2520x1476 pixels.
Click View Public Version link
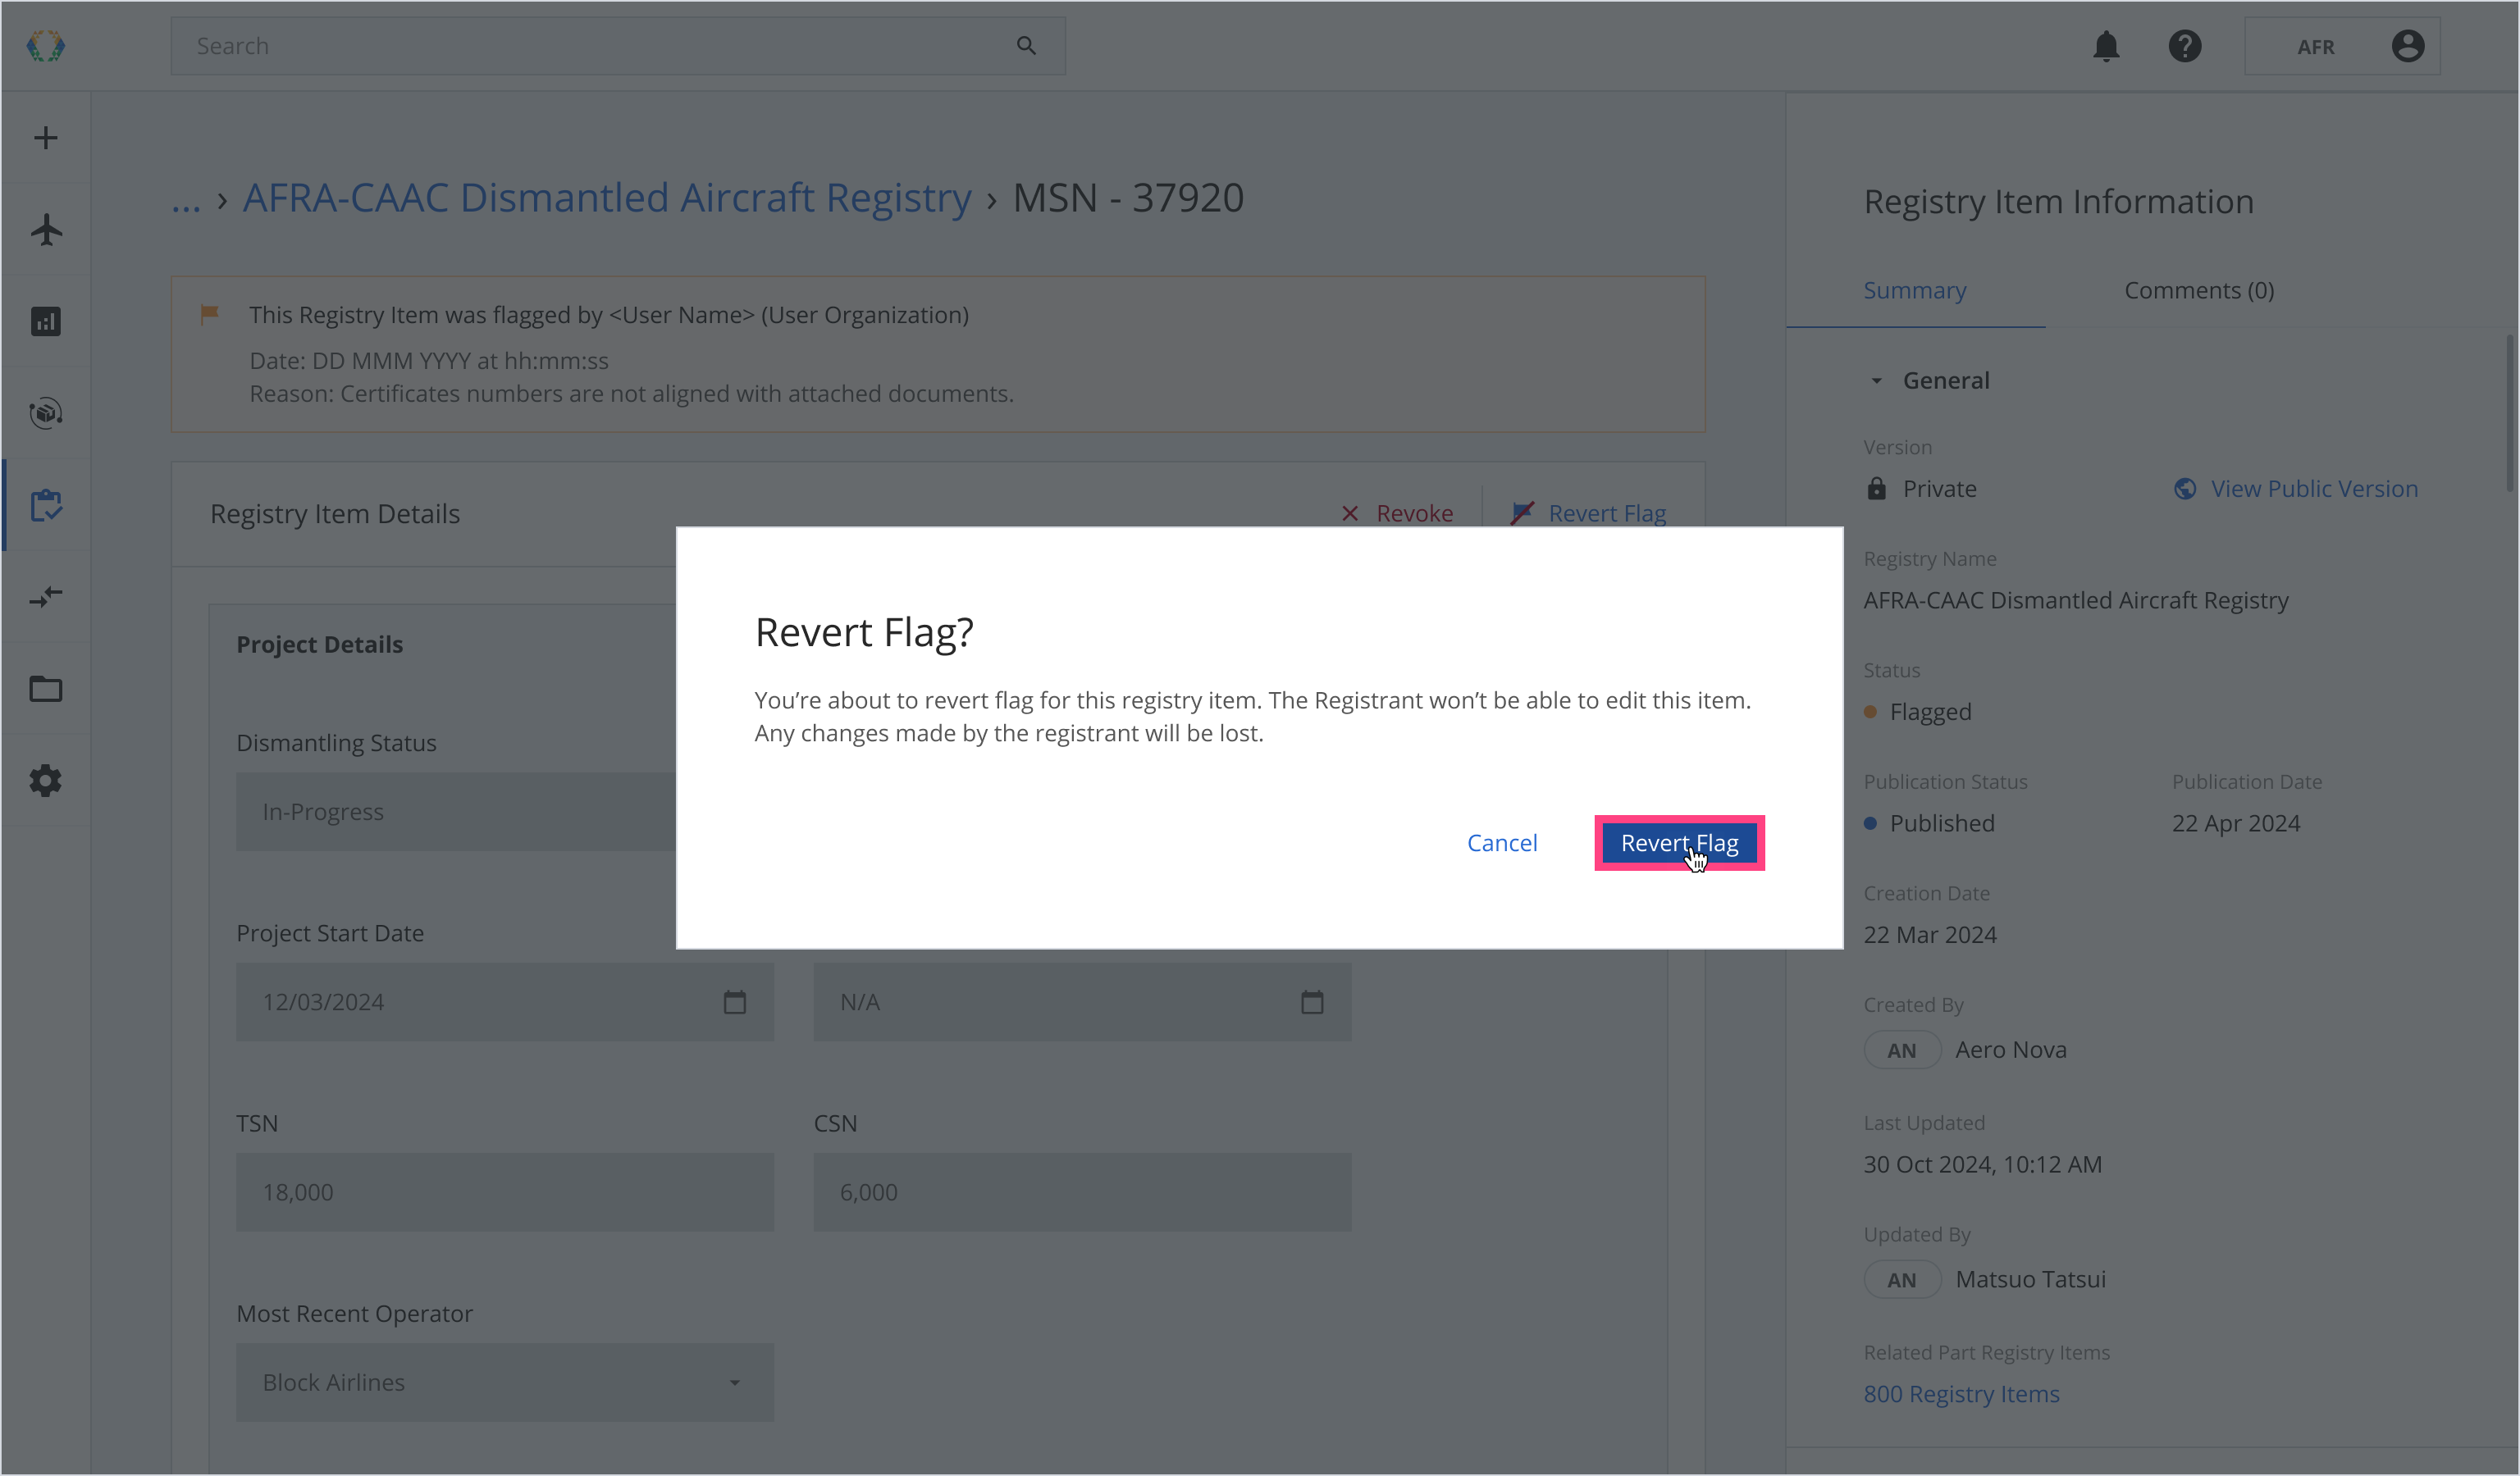(2313, 489)
